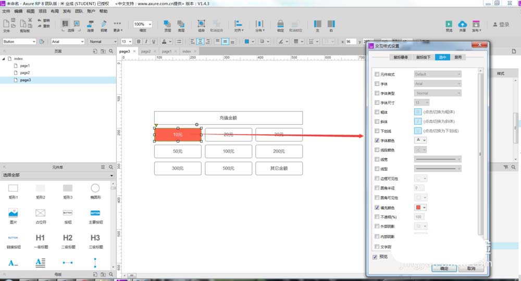Click the Group icon in toolbar
The image size is (521, 281).
[201, 23]
